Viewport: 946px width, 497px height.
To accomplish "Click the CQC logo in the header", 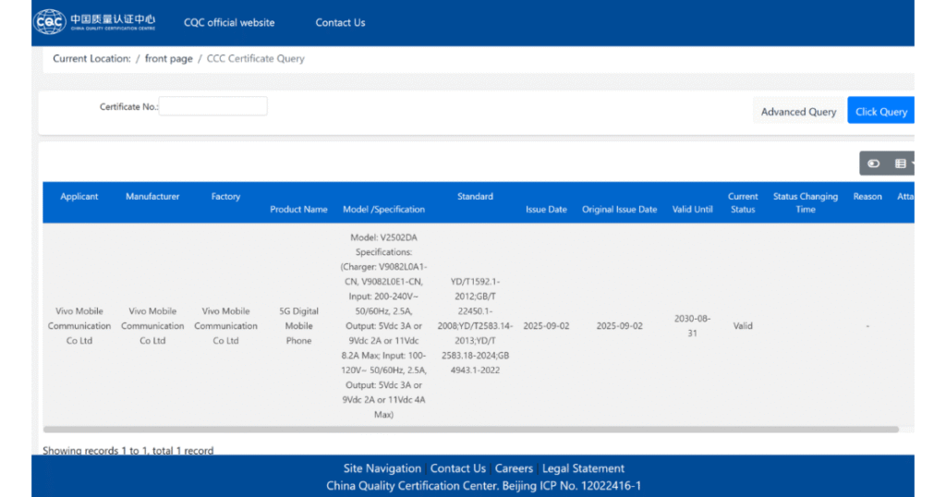I will point(95,22).
